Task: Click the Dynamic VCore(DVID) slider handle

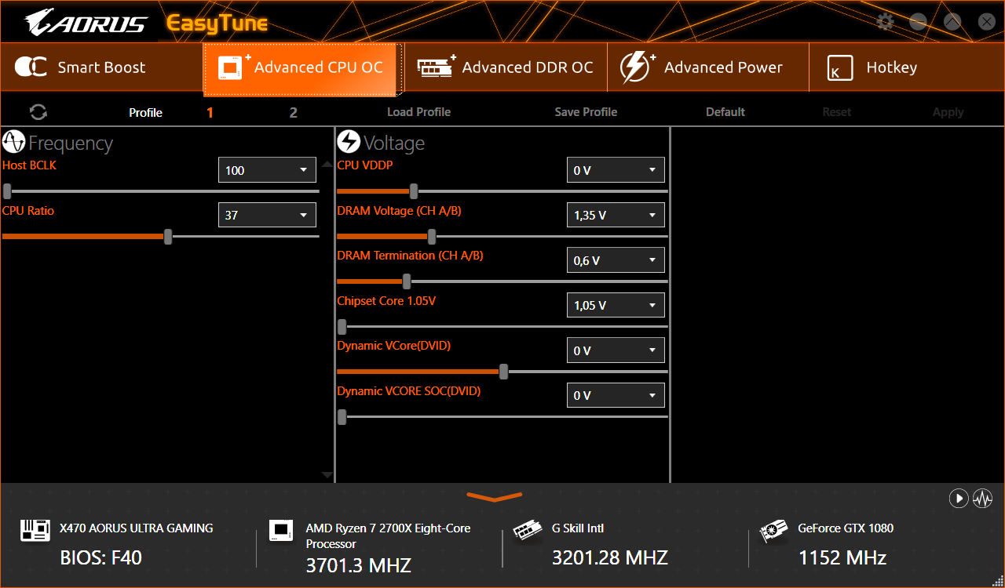Action: point(503,372)
